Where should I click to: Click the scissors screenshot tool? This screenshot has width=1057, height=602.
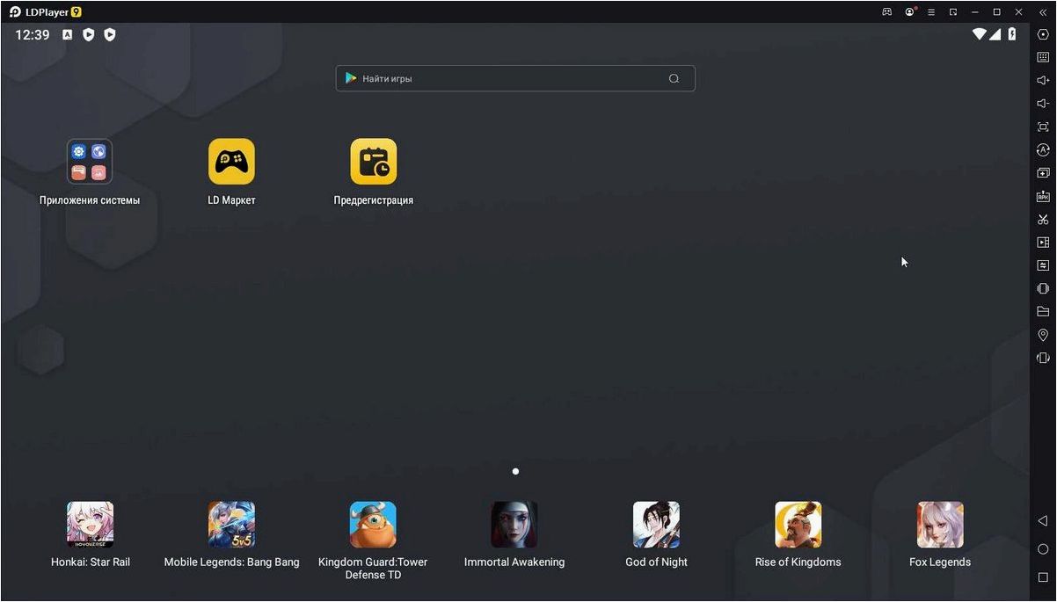click(x=1043, y=219)
